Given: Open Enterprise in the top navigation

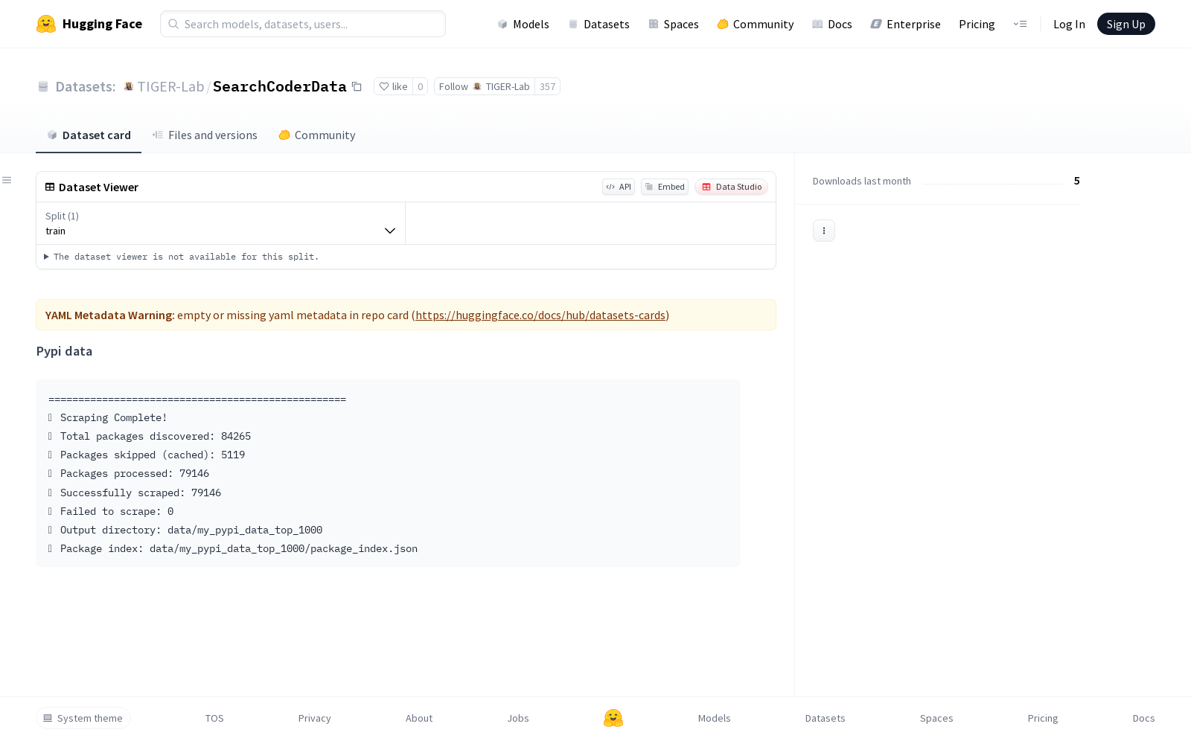Looking at the screenshot, I should [905, 24].
